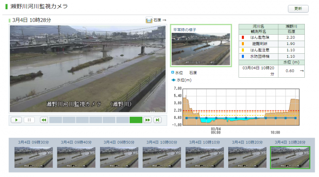
Task: Select the first gray timeline segment
Action: coord(55,120)
